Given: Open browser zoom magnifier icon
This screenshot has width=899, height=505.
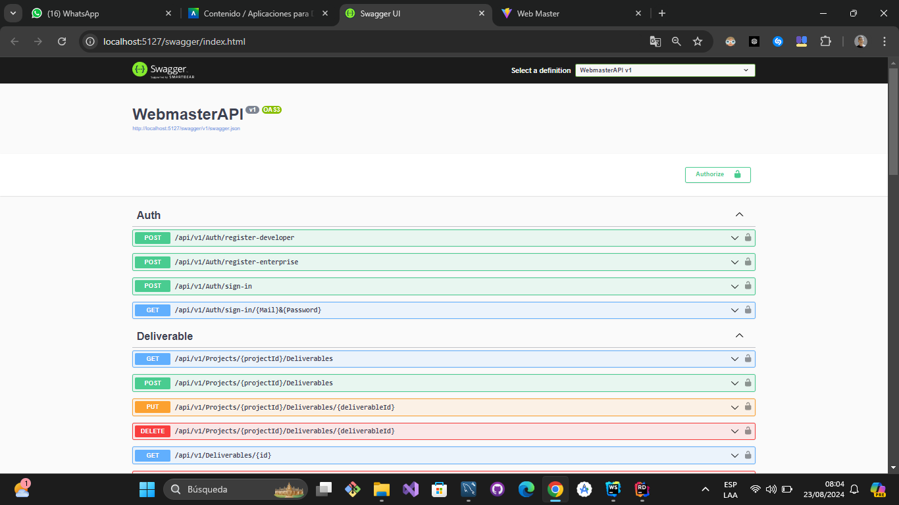Looking at the screenshot, I should (x=677, y=41).
